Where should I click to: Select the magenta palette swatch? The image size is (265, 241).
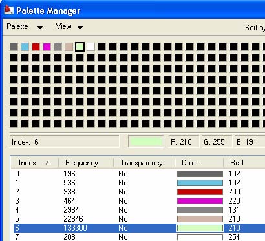tap(47, 47)
